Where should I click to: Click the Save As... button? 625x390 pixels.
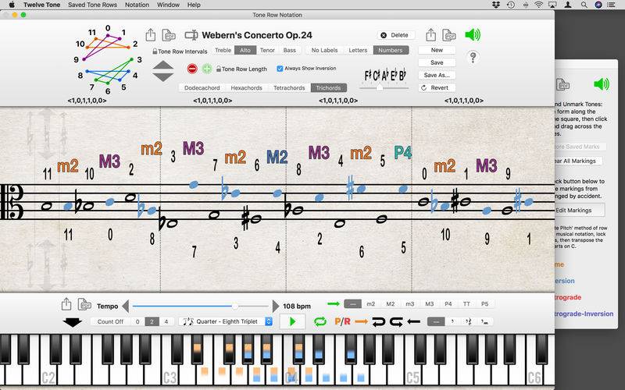[437, 75]
